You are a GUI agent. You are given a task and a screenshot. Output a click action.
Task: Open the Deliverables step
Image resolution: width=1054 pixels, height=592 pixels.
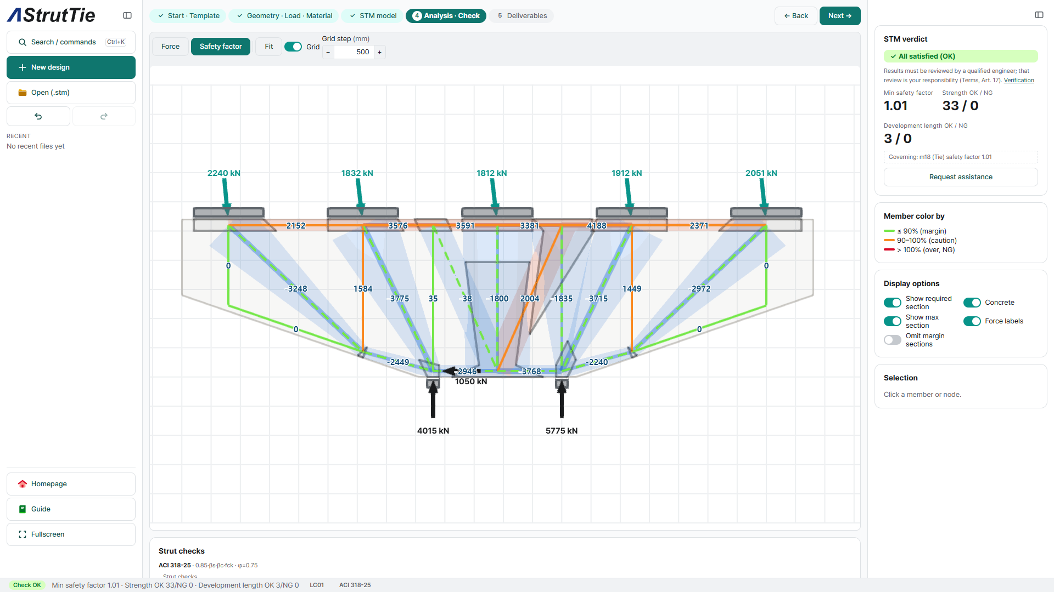pyautogui.click(x=522, y=16)
